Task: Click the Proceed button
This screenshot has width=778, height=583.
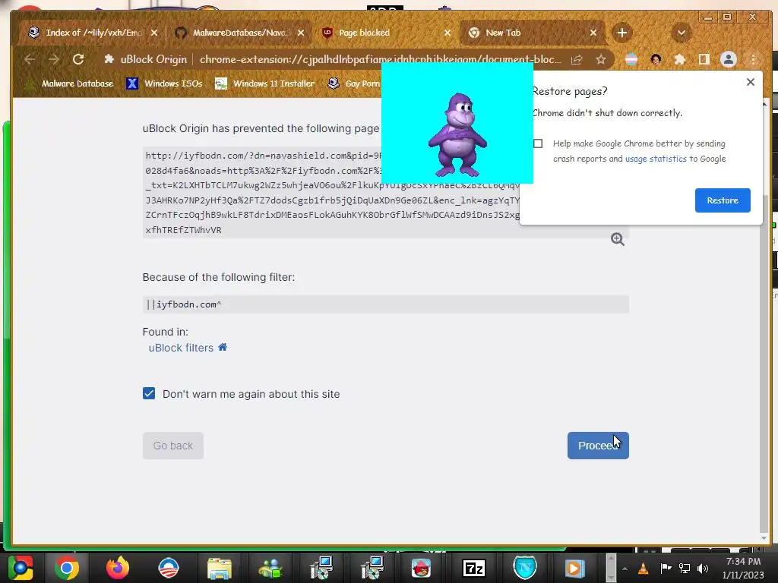Action: [598, 446]
